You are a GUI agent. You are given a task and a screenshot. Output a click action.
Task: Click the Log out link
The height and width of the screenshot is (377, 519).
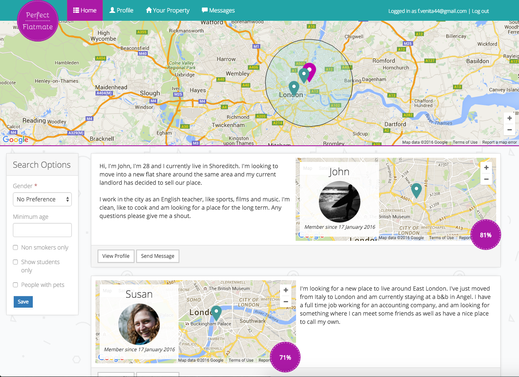[480, 11]
